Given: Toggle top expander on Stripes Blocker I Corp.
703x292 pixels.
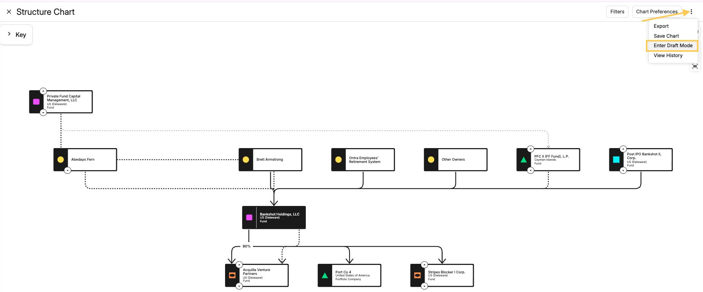Looking at the screenshot, I should [x=424, y=265].
